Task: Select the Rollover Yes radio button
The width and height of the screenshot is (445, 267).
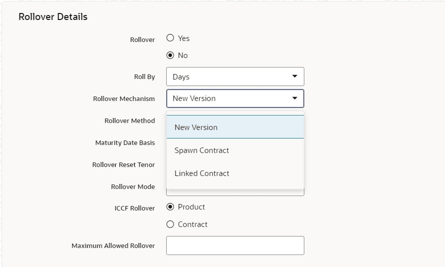Action: [x=170, y=37]
